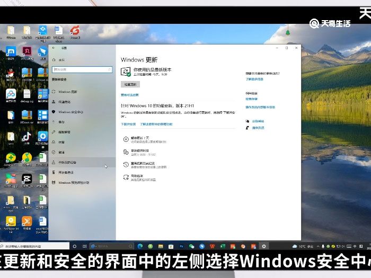Click the history clock icon beside 查看更新历史记录

click(126, 165)
